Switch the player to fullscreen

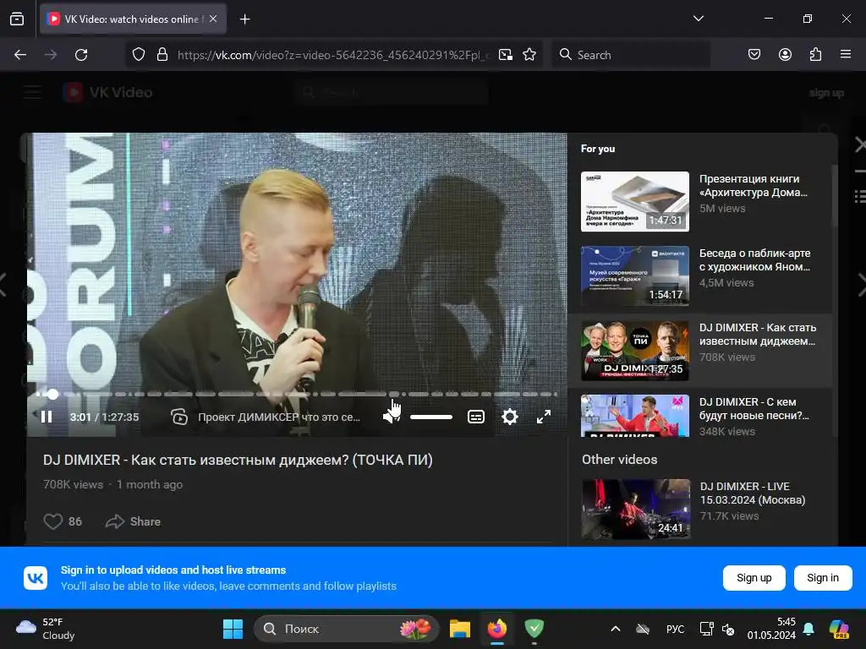(544, 417)
